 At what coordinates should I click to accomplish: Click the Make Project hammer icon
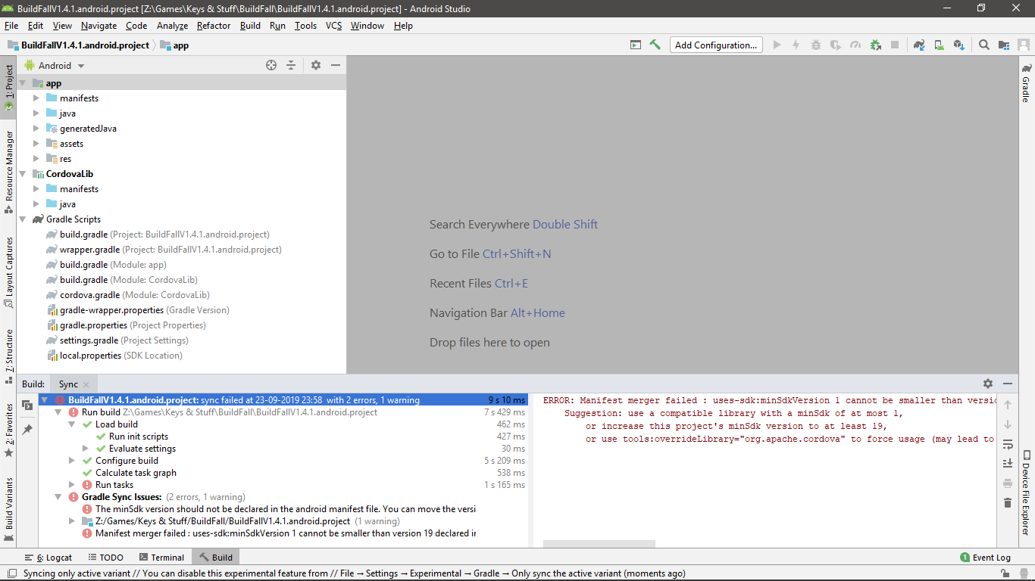(x=655, y=45)
